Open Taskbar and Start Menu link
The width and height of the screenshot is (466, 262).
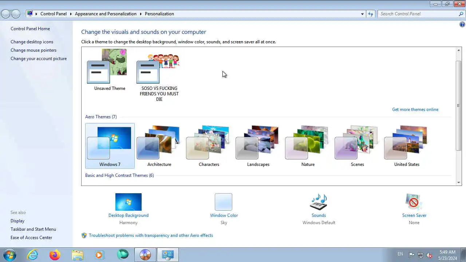coord(33,229)
